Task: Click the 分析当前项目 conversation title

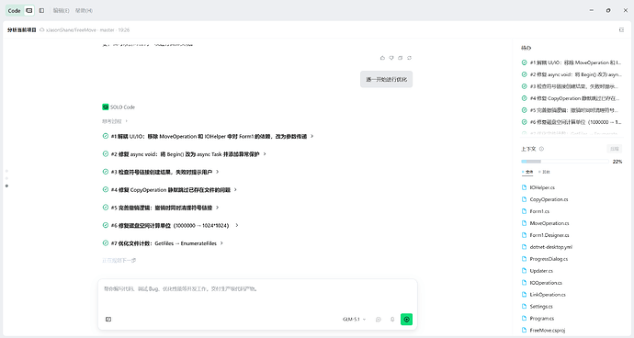Action: [x=22, y=30]
